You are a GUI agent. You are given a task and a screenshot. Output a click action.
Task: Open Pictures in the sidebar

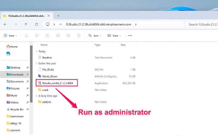[13, 88]
